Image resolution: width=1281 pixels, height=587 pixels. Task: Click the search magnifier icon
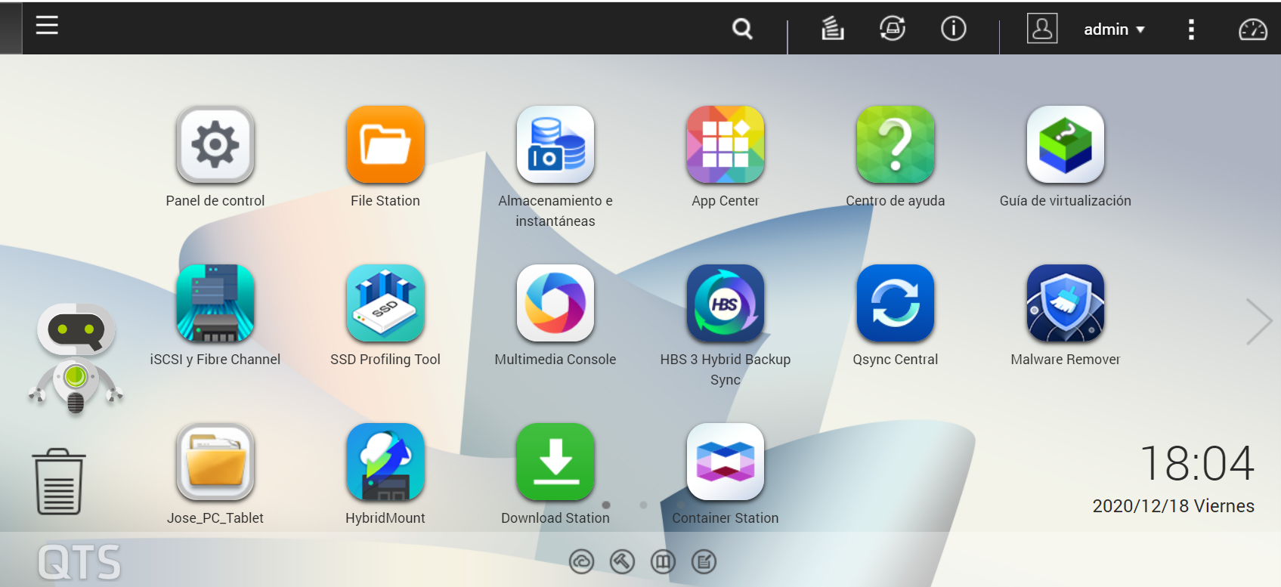742,29
